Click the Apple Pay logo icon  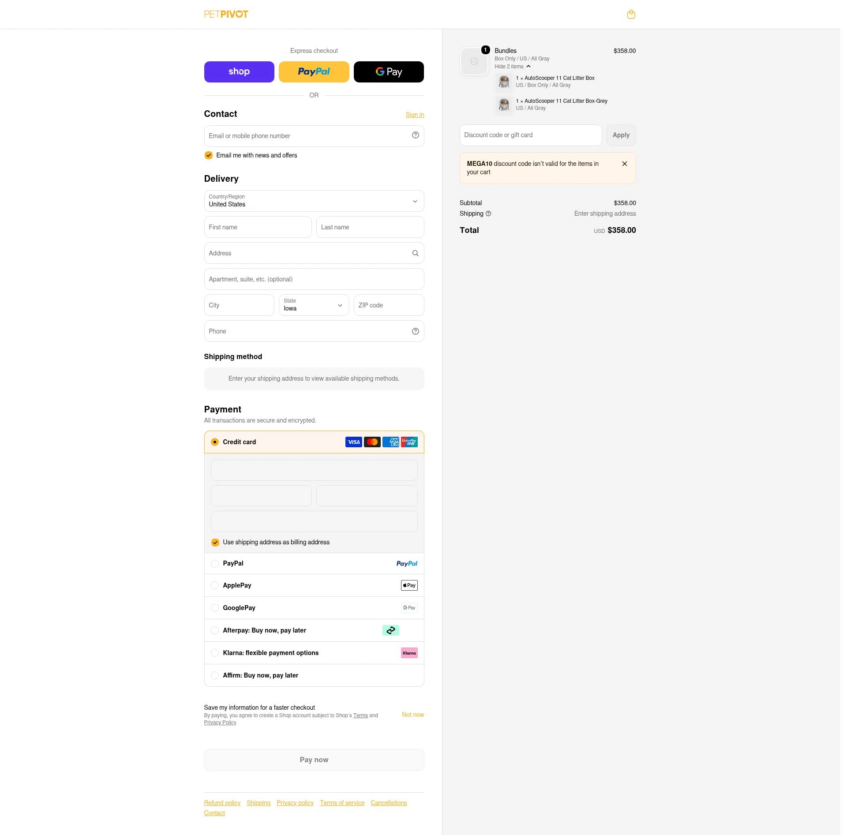point(409,585)
